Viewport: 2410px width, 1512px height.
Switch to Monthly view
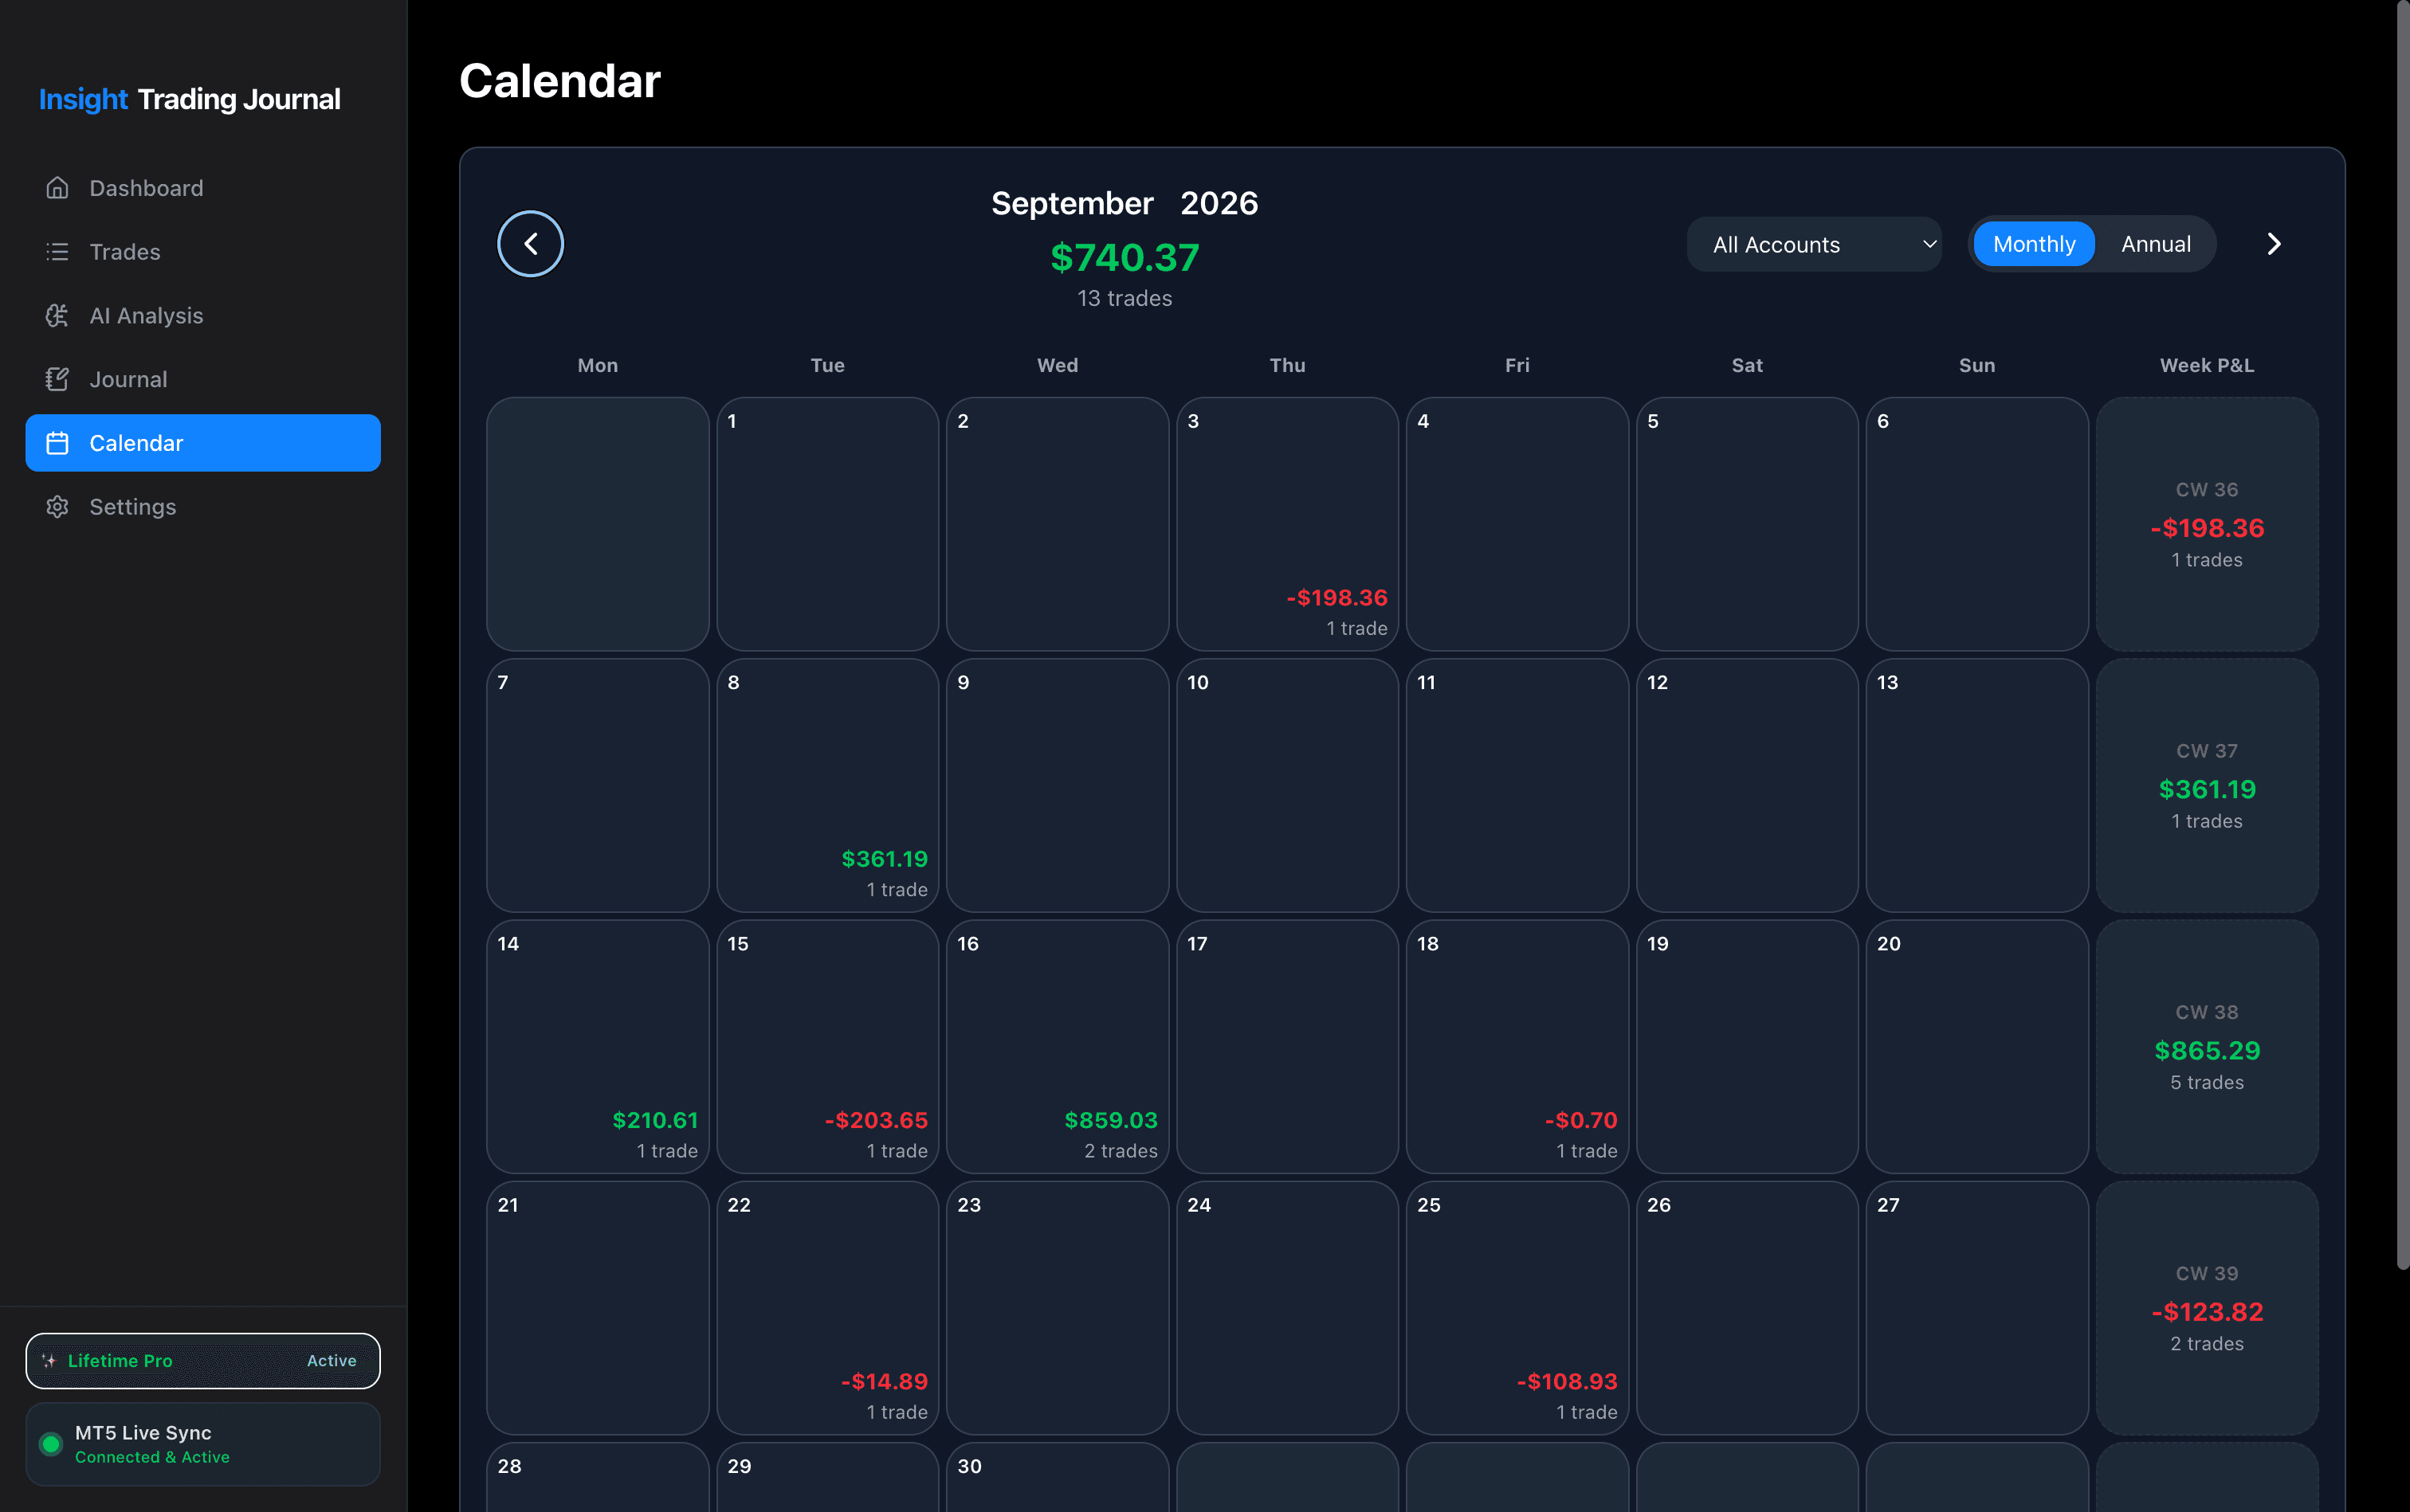[x=2033, y=244]
